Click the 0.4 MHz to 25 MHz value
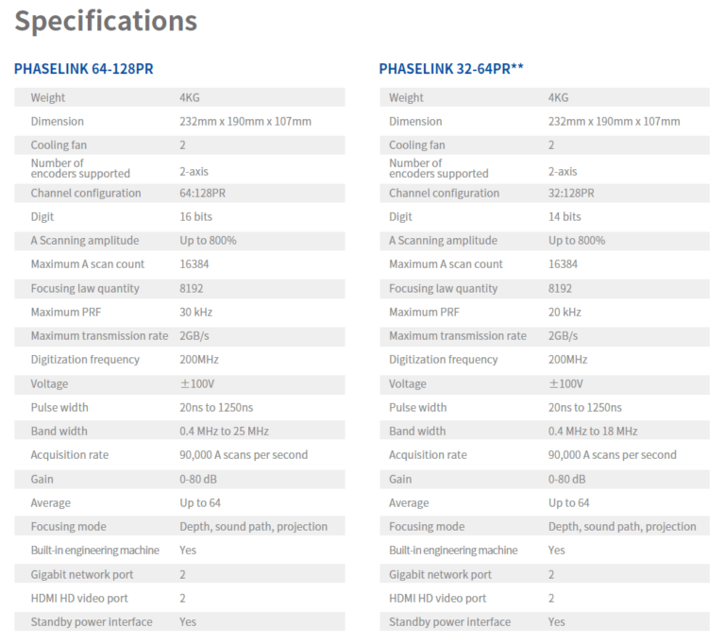This screenshot has width=725, height=644. tap(224, 431)
